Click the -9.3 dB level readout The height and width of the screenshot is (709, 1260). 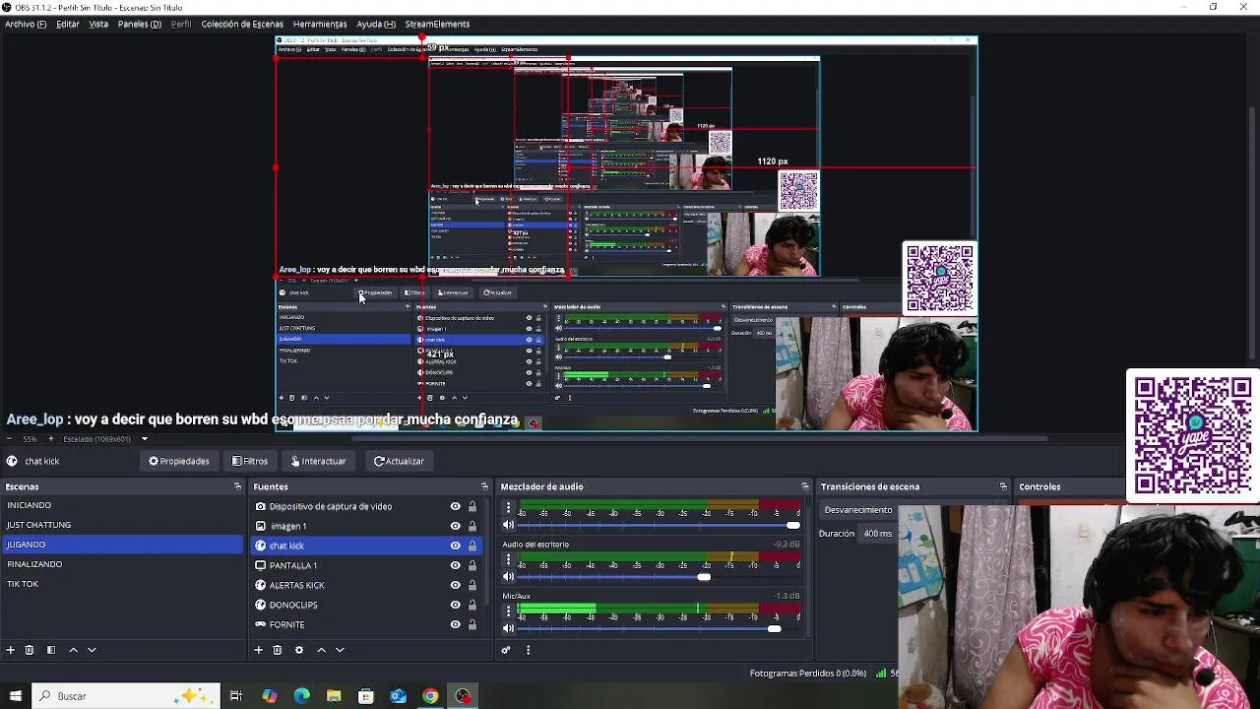click(x=787, y=545)
